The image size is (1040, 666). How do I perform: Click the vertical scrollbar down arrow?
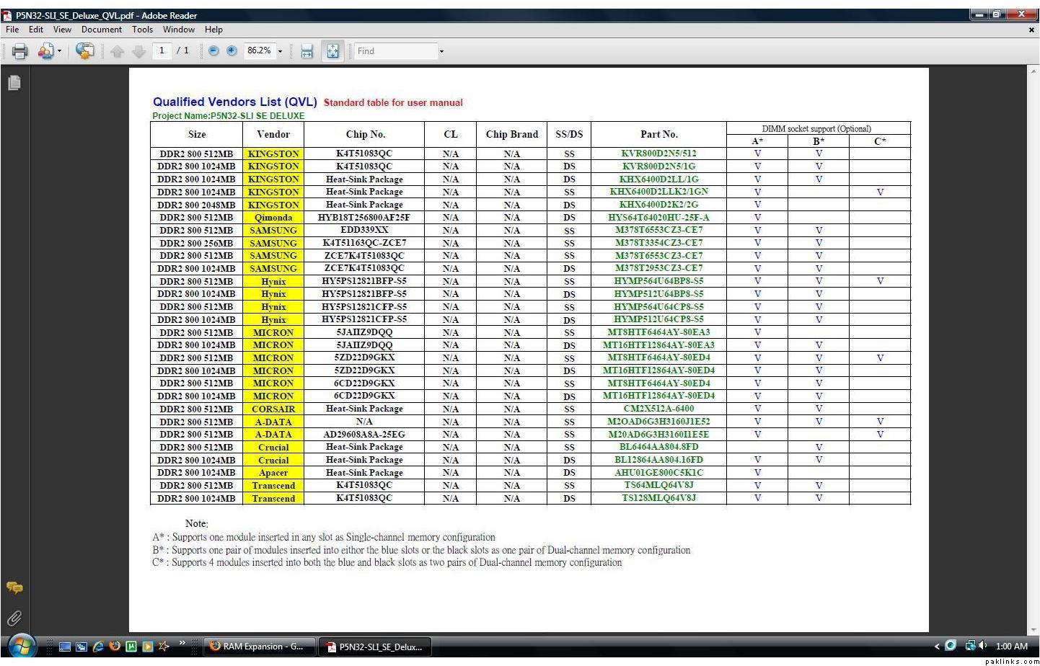(x=1034, y=629)
